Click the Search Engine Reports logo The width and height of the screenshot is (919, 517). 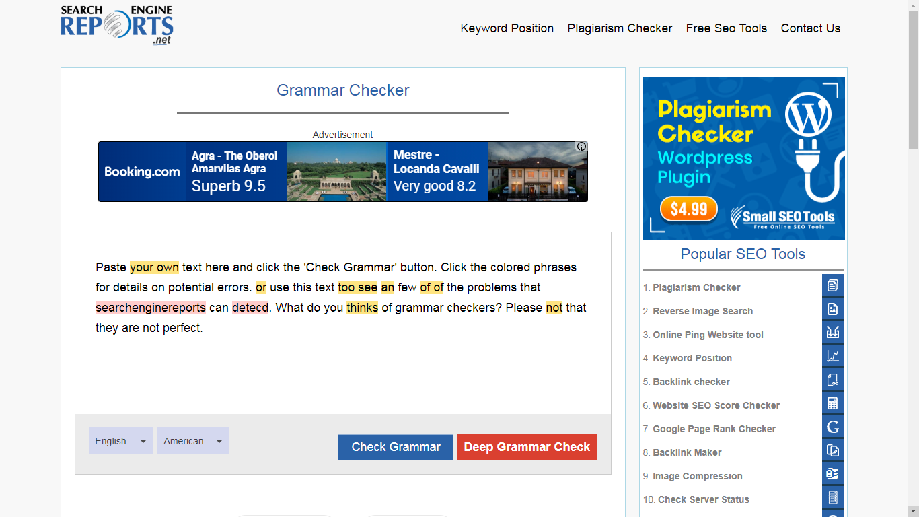tap(117, 26)
